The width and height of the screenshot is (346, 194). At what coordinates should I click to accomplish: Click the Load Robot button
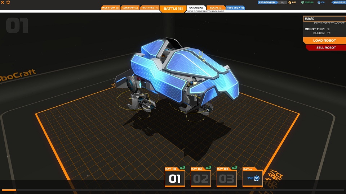tap(324, 41)
